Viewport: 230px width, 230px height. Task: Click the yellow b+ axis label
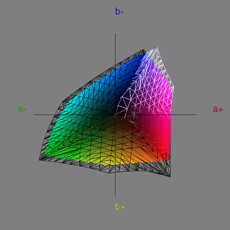pos(120,206)
